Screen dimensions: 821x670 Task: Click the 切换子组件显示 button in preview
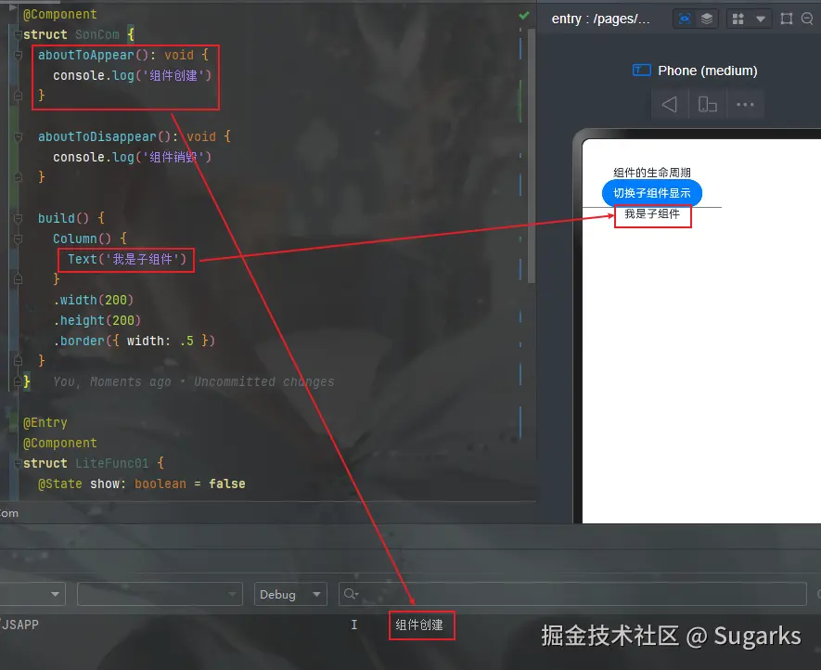pyautogui.click(x=652, y=193)
